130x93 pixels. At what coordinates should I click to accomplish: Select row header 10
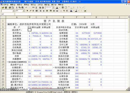[3, 47]
